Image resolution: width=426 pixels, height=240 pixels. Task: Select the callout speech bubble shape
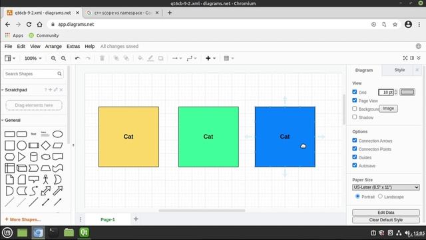pos(34,179)
